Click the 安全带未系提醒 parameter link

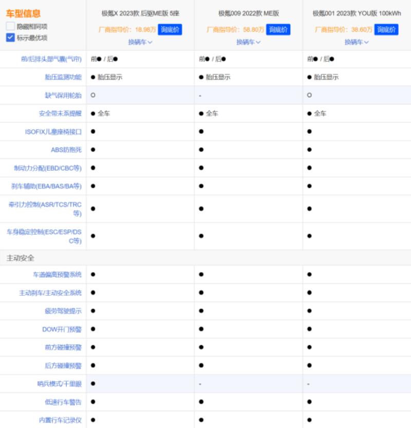[60, 113]
